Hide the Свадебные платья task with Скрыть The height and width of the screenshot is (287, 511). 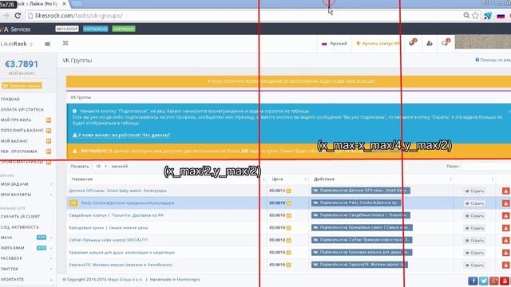474,216
